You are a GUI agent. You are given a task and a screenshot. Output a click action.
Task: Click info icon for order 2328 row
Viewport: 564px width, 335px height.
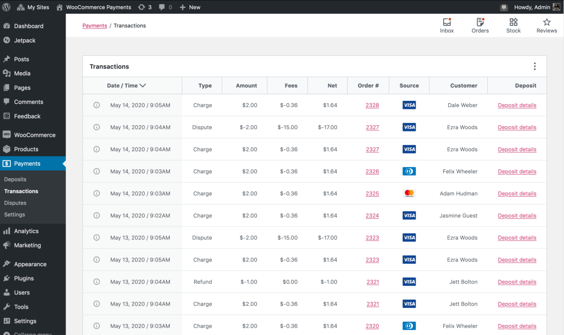click(x=96, y=105)
